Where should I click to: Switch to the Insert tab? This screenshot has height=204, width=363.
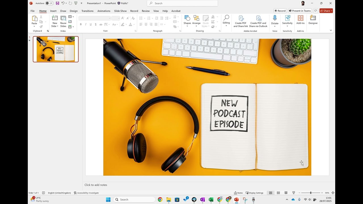(x=53, y=11)
